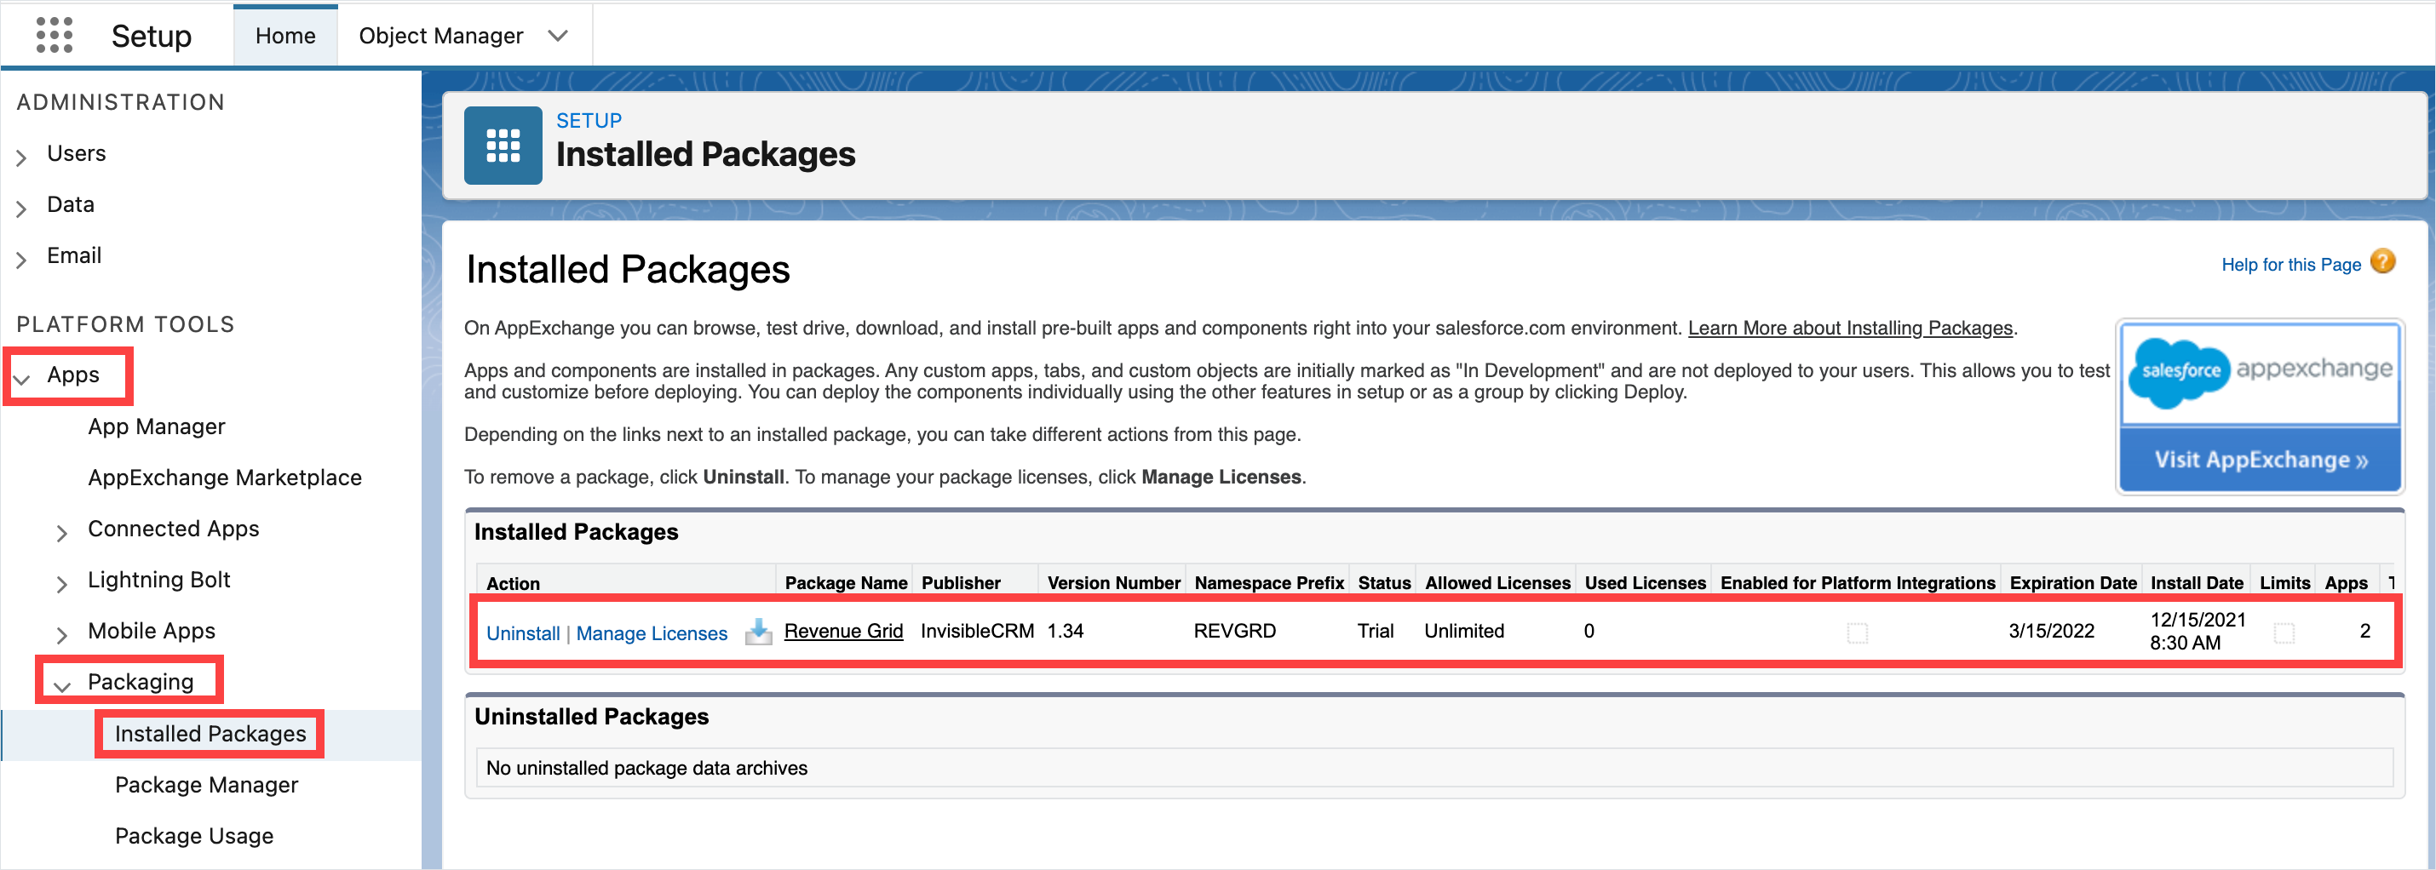
Task: Click the Allowed Licenses column header
Action: (1497, 582)
